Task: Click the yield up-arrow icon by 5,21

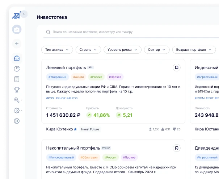Action: click(x=118, y=115)
